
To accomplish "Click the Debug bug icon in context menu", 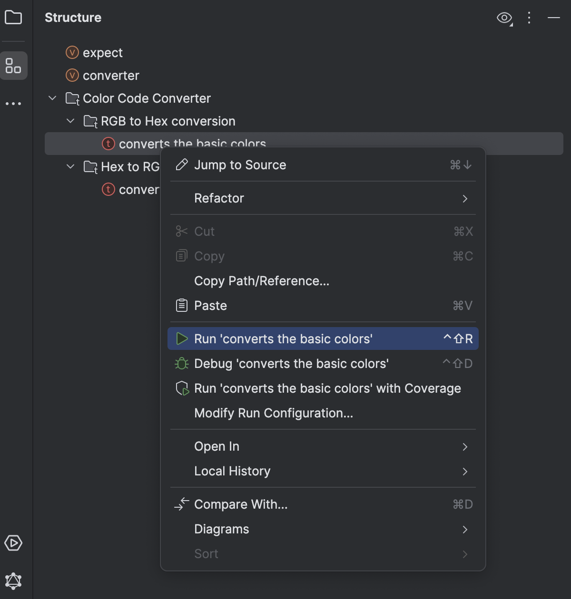I will pos(181,363).
